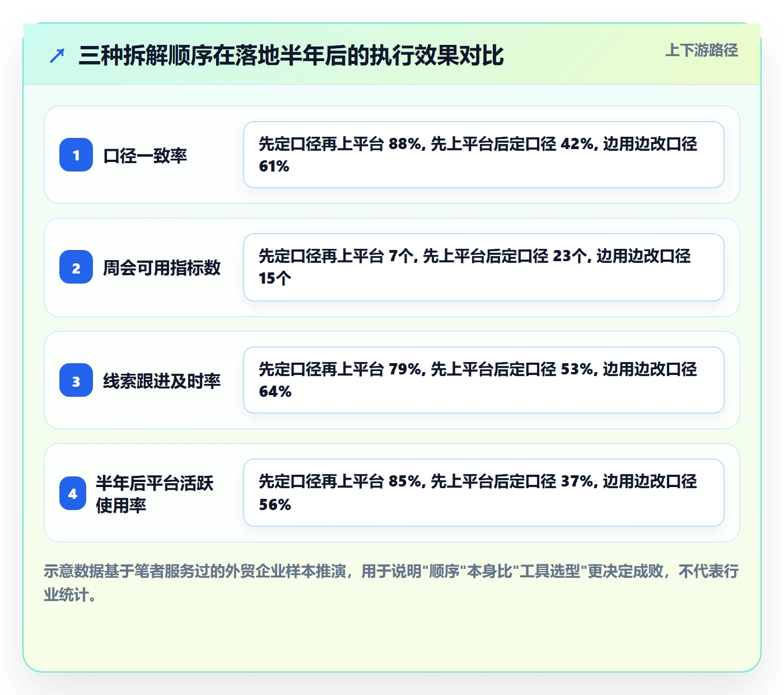Click the value box containing 7个, 23个 and 15个

pos(484,267)
